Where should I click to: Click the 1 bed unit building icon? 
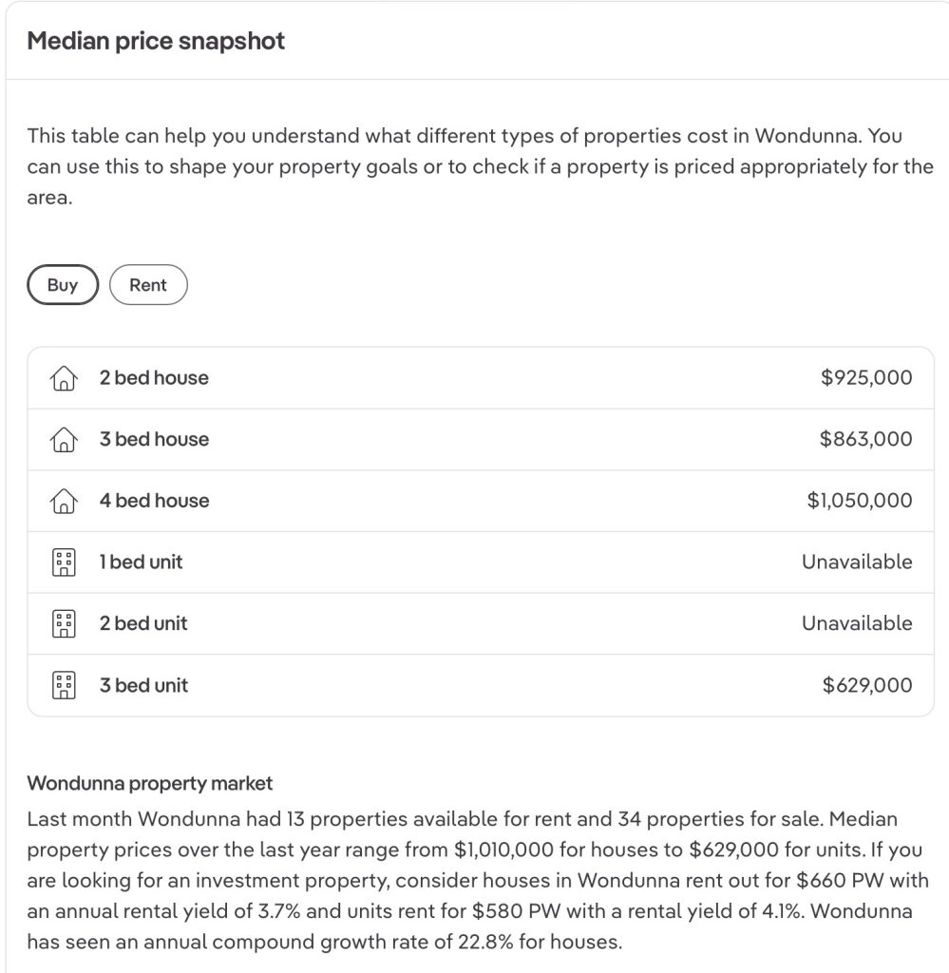pos(64,563)
